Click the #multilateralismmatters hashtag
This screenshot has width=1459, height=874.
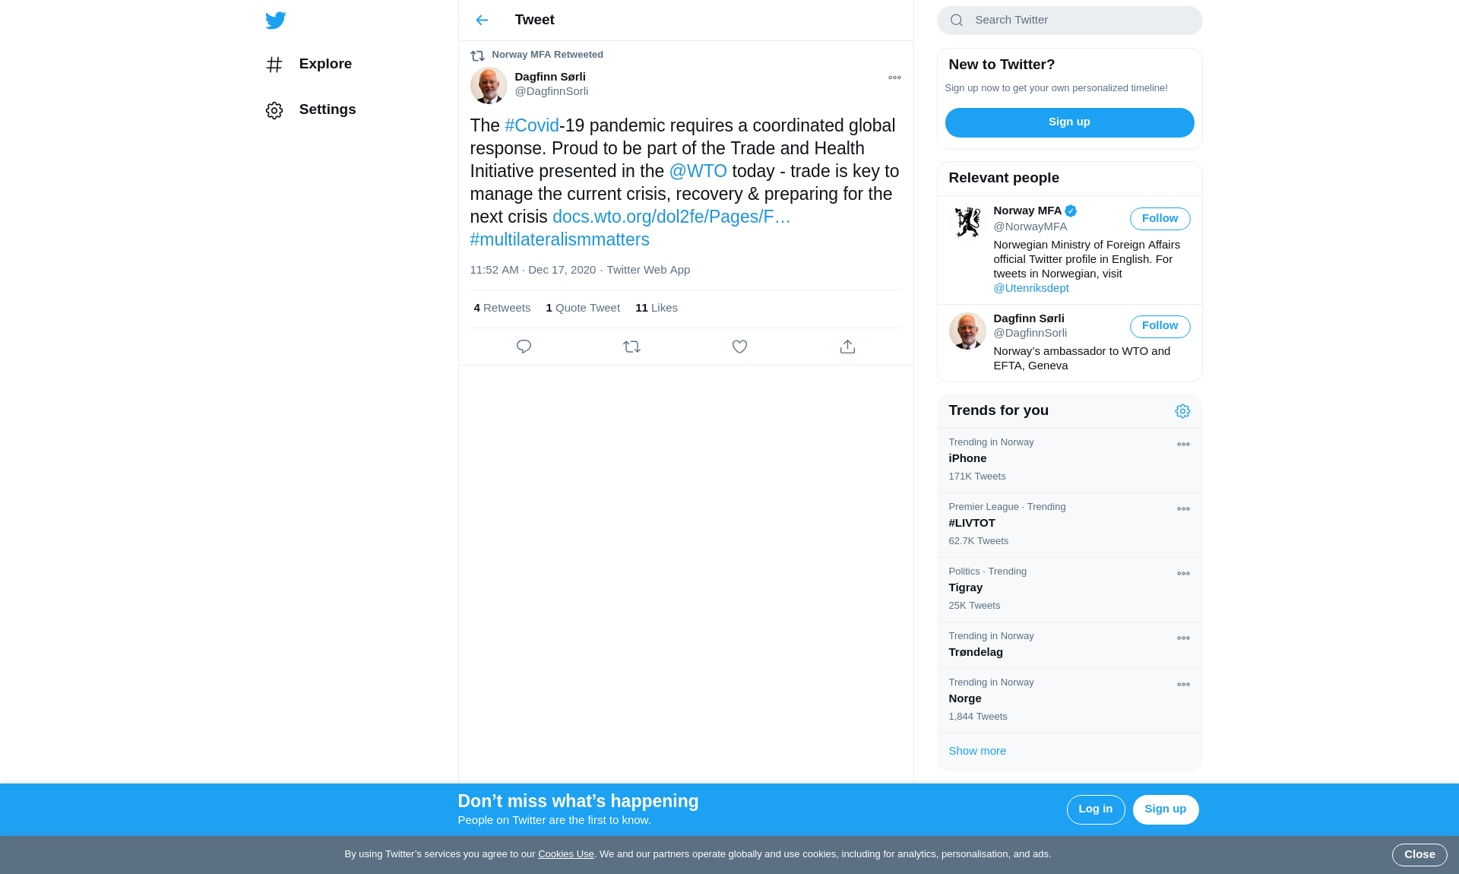pos(559,239)
